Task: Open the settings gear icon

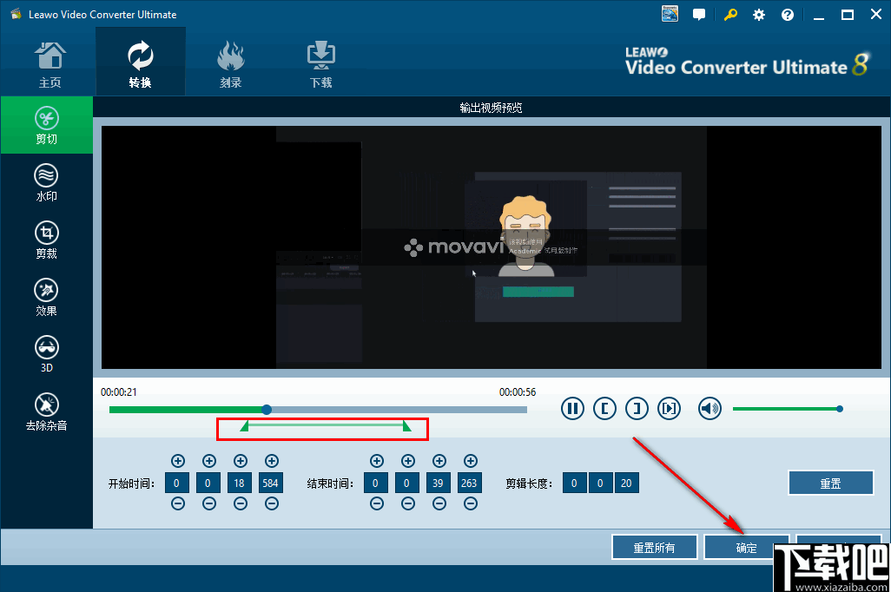Action: pos(759,15)
